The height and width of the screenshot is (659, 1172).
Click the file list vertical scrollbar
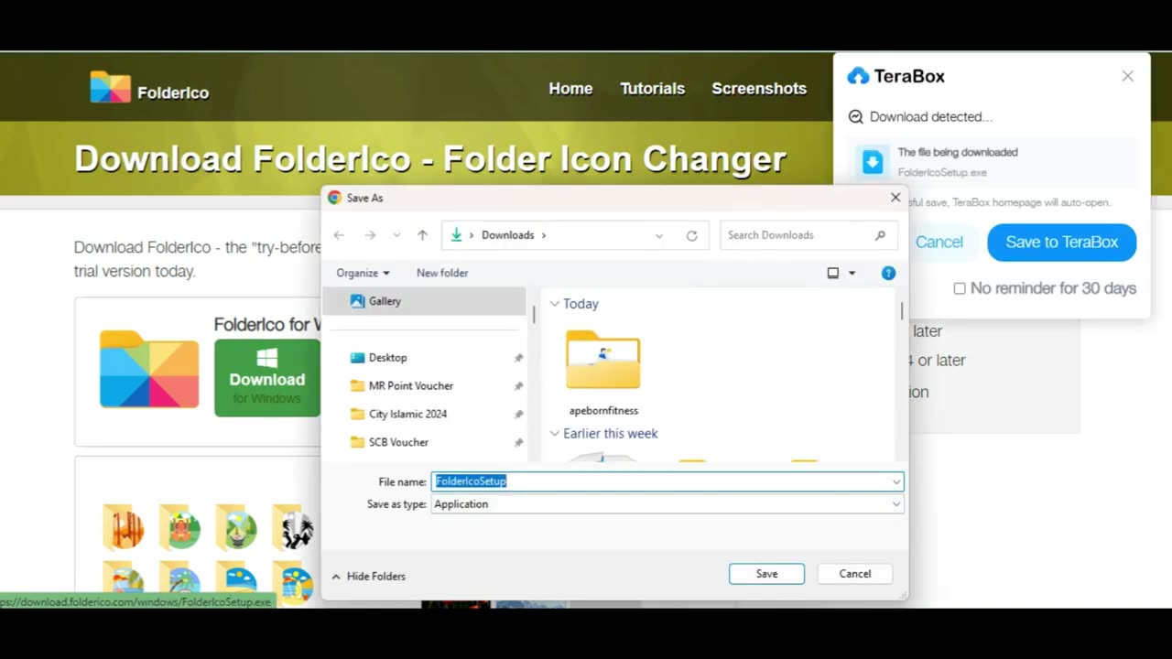tap(902, 311)
